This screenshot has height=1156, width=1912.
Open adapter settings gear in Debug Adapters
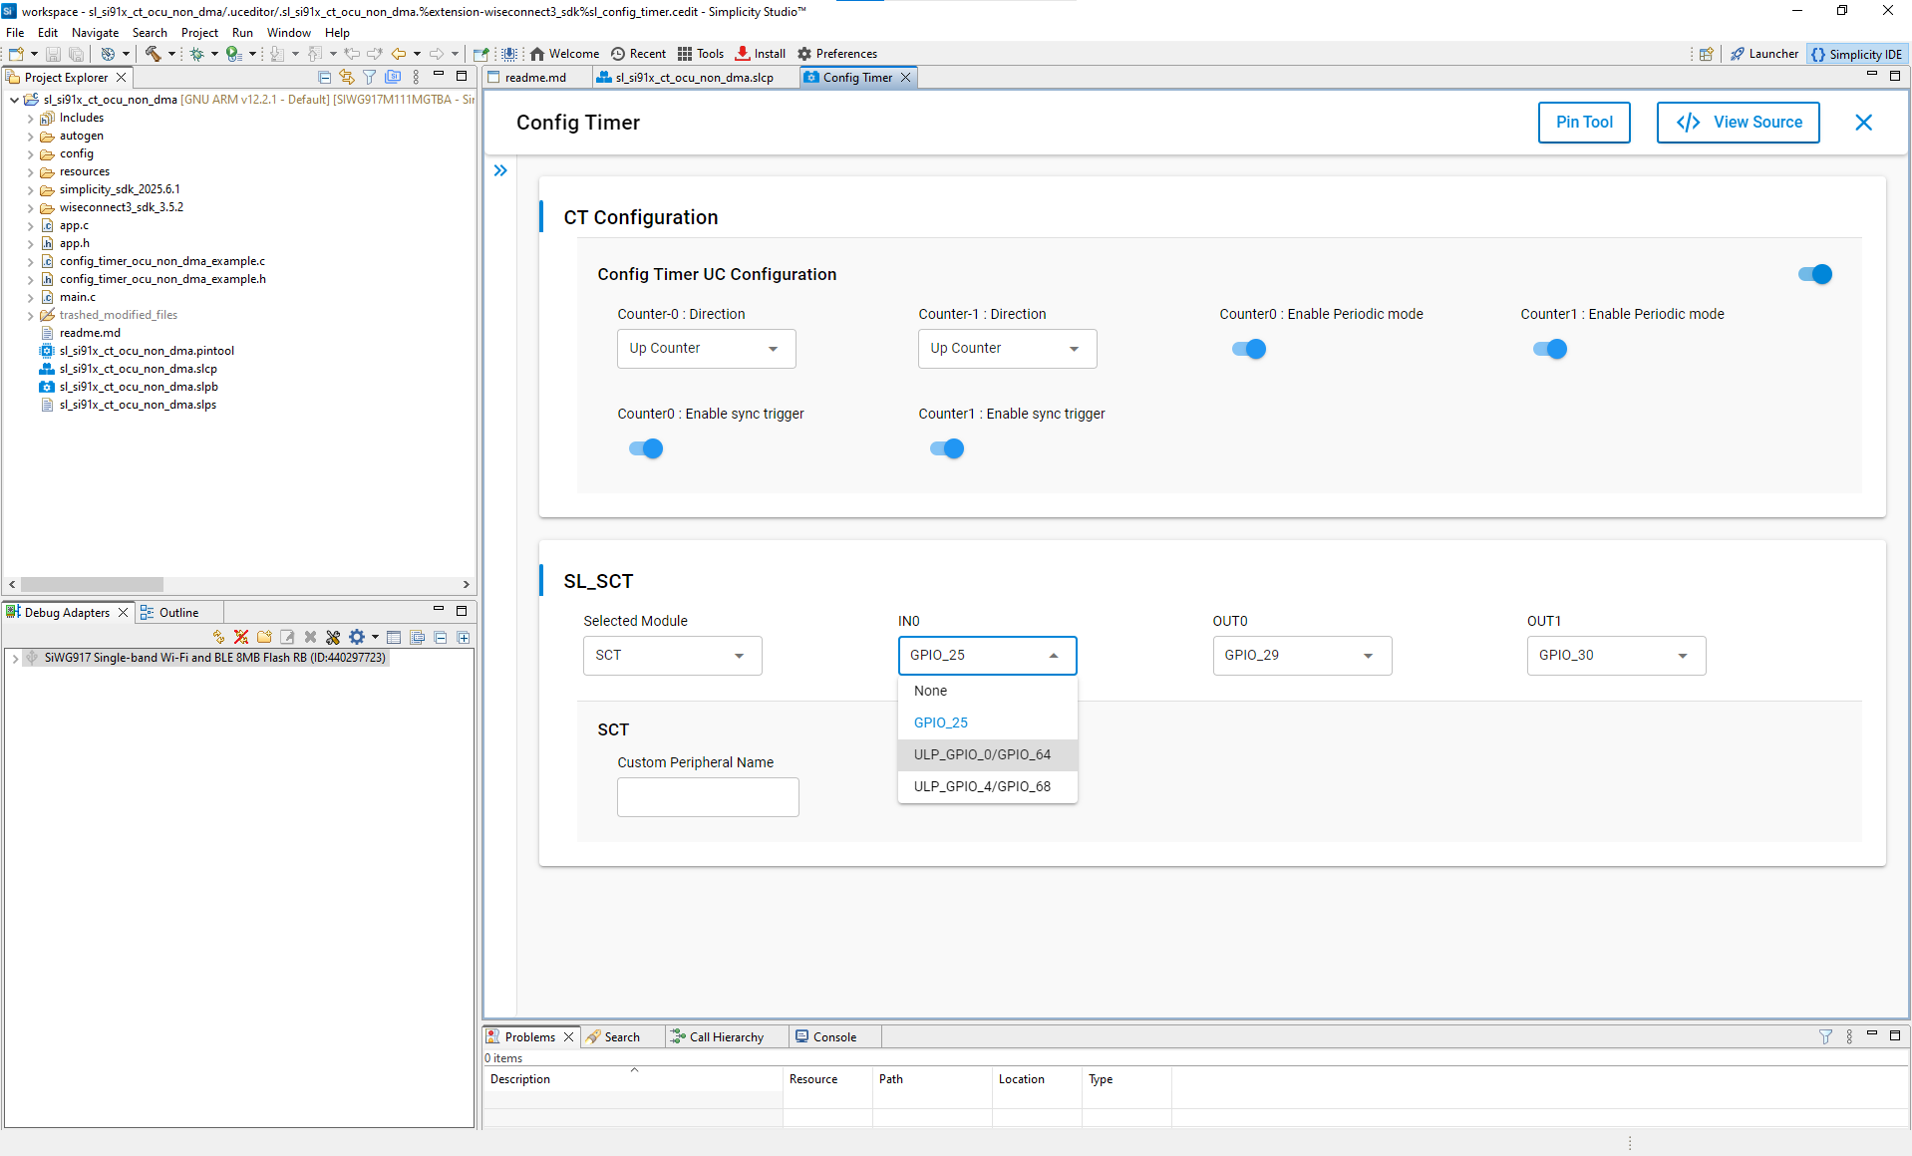356,637
